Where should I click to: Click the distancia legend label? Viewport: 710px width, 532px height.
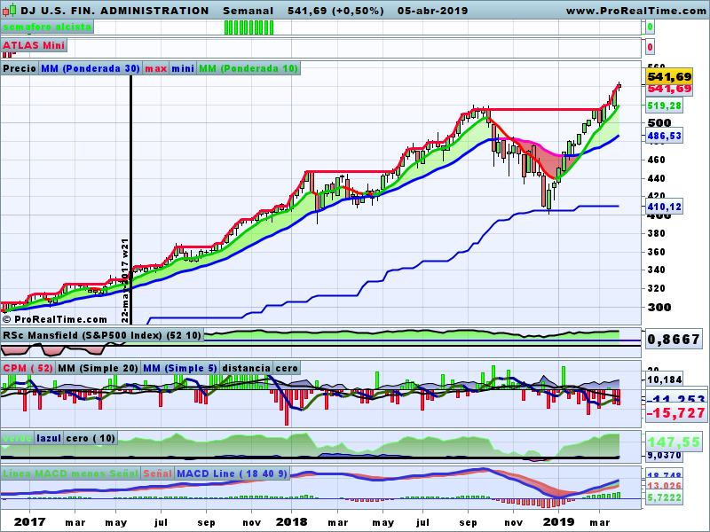coord(247,368)
